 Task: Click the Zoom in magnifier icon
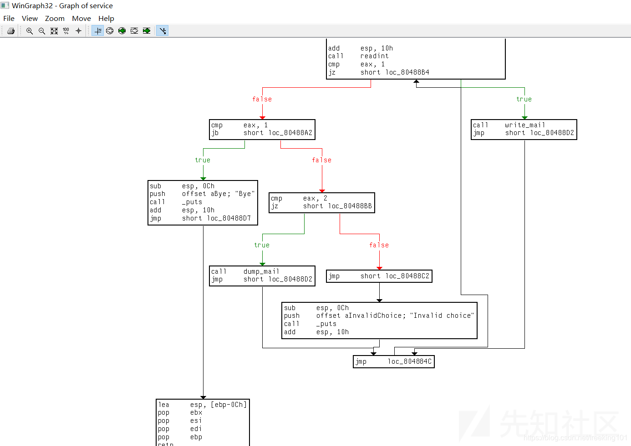[30, 31]
